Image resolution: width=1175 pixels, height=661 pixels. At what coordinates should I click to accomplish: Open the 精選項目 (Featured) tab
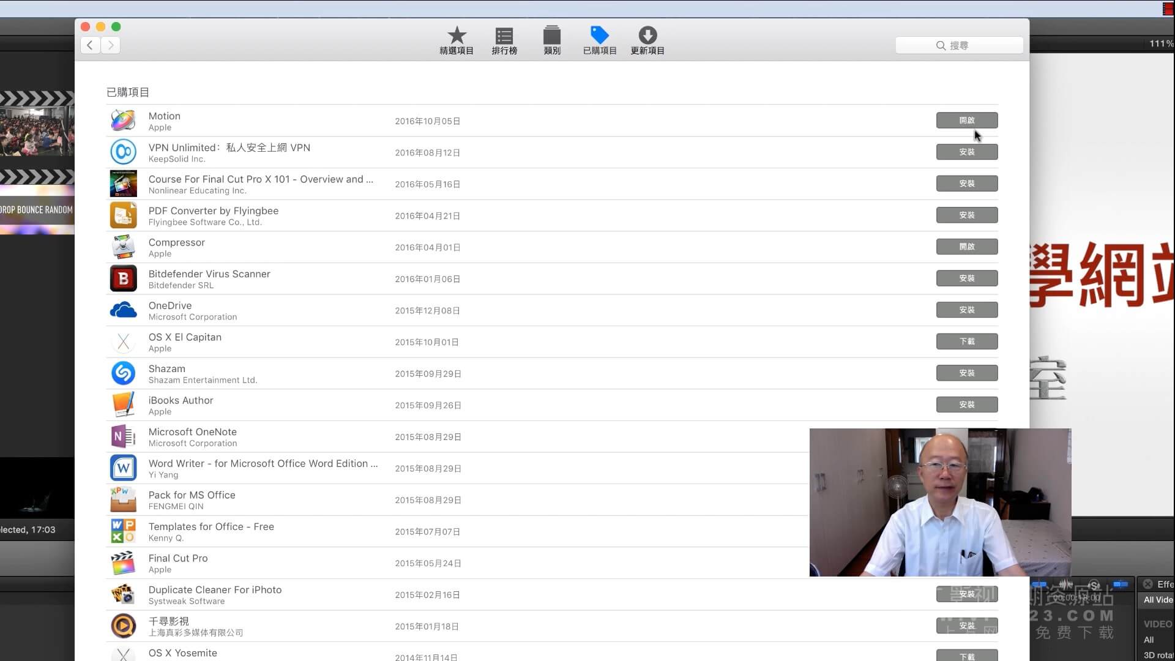457,40
